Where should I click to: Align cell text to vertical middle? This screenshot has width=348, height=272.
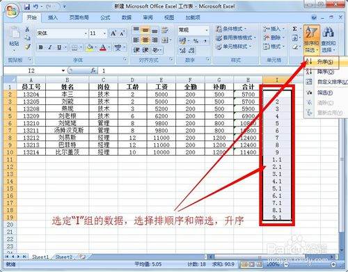pyautogui.click(x=145, y=30)
